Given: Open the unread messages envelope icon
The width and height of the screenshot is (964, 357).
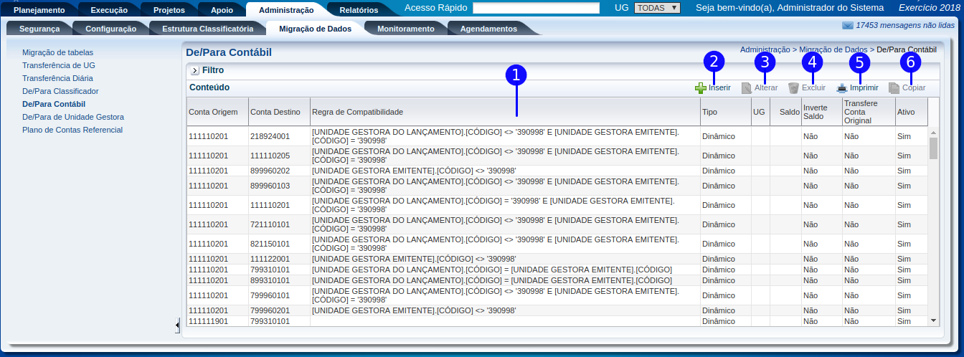Looking at the screenshot, I should (x=848, y=26).
